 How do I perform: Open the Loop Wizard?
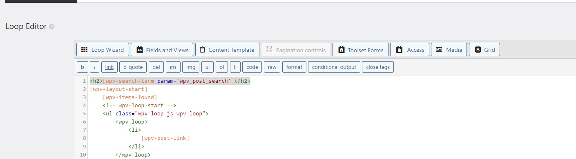(x=103, y=50)
